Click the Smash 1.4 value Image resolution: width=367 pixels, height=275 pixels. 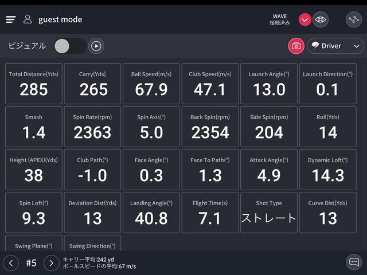(34, 132)
